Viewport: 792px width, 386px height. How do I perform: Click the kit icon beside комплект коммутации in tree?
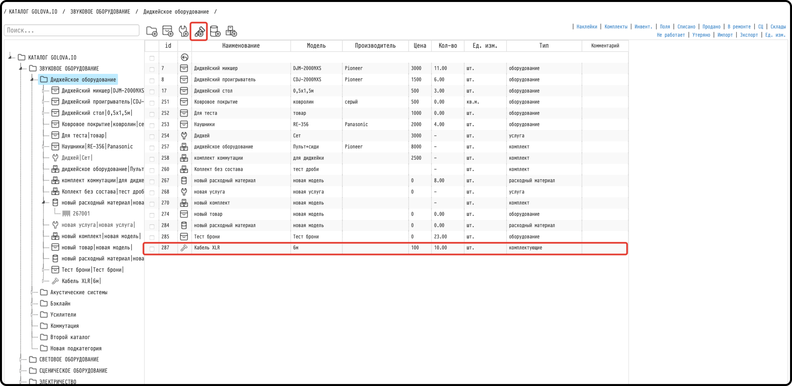[55, 180]
